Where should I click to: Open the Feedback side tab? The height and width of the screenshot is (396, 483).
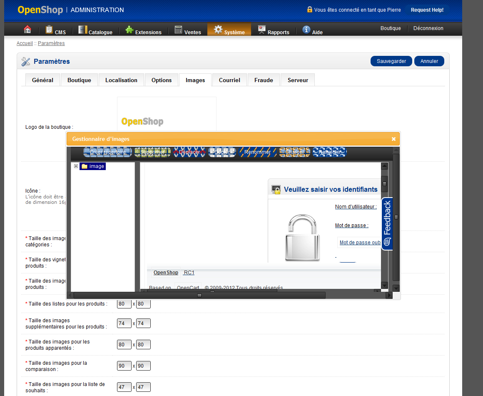coord(387,223)
